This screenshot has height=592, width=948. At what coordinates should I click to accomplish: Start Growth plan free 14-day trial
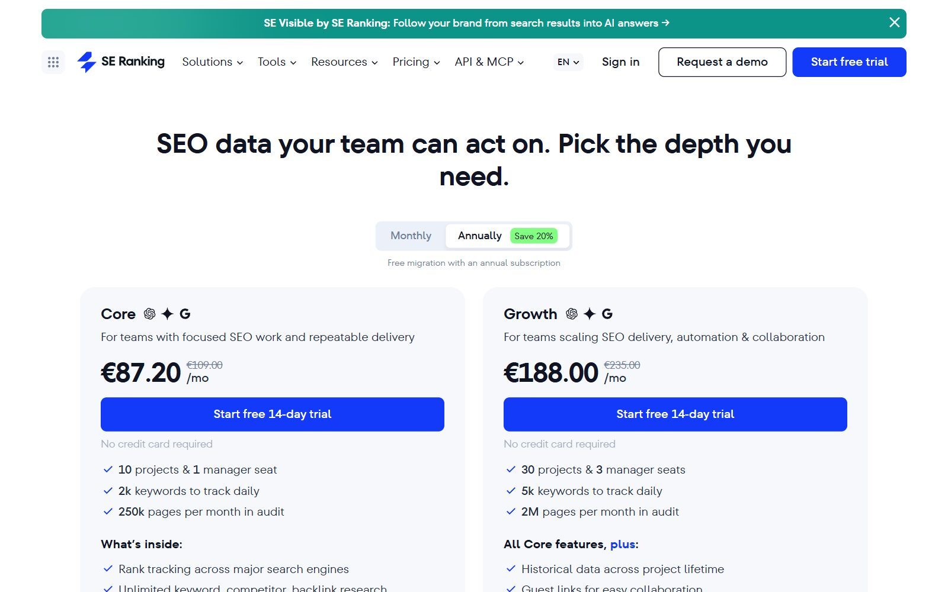click(675, 414)
